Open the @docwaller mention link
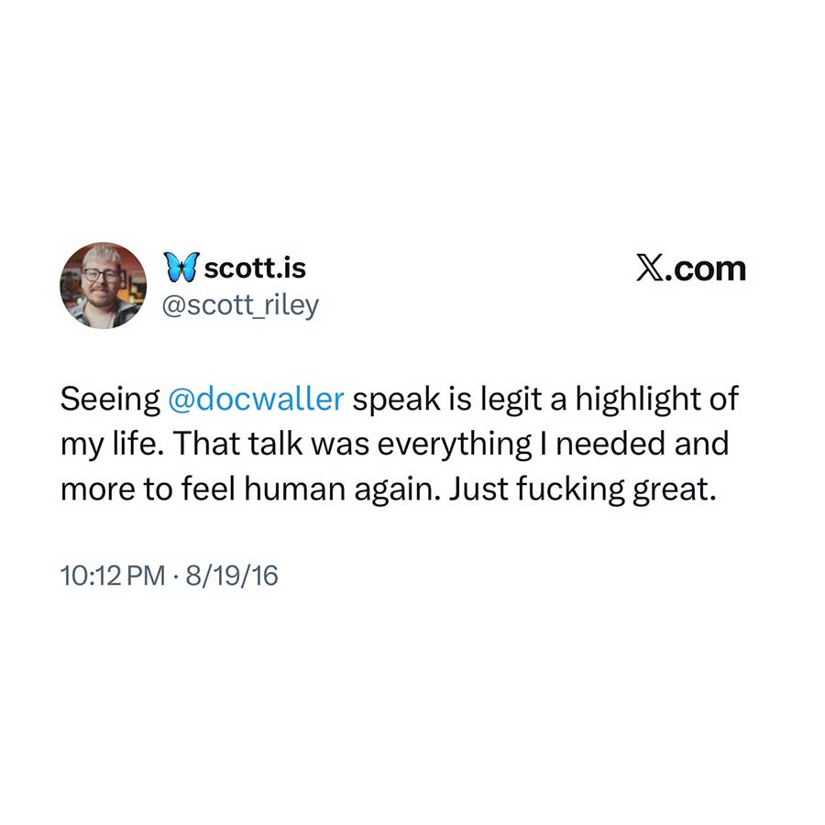This screenshot has width=825, height=825. coord(257,399)
